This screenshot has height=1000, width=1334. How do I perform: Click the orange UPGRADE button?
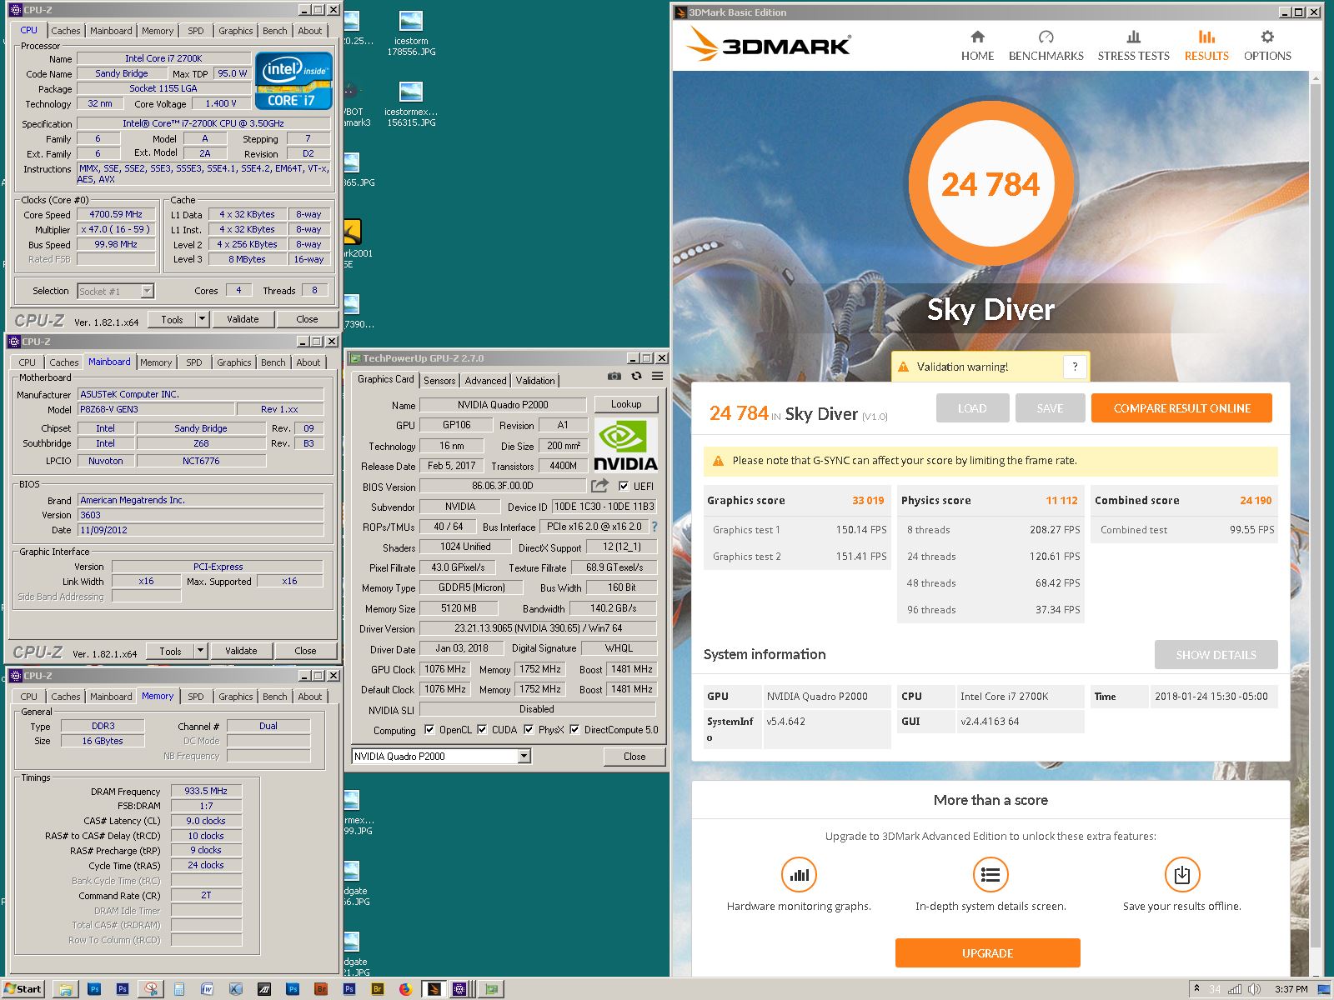pos(988,953)
